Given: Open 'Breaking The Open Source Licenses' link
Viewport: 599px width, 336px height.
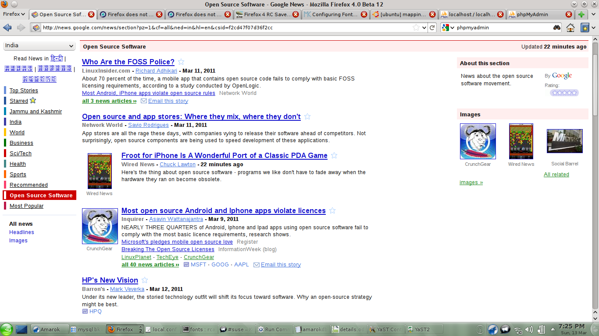Looking at the screenshot, I should coord(168,249).
